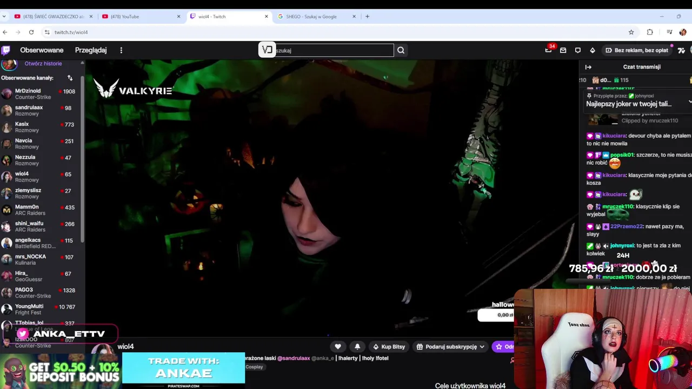The image size is (692, 389).
Task: View site information icon in address bar
Action: click(47, 32)
